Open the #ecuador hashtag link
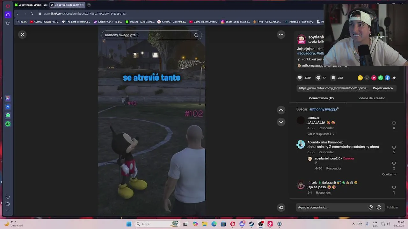Screen dimensions: 408x229 pos(306,53)
